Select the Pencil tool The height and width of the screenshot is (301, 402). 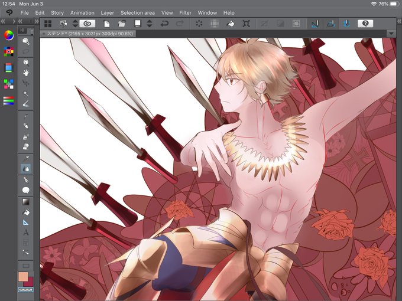coord(26,126)
